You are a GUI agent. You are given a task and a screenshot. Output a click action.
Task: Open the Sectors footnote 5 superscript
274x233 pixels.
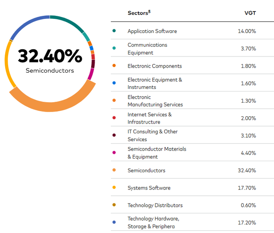pos(149,12)
